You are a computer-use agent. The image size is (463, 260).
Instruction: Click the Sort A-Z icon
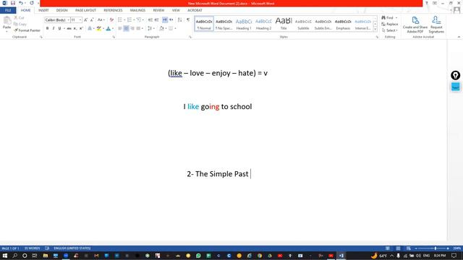pos(180,19)
